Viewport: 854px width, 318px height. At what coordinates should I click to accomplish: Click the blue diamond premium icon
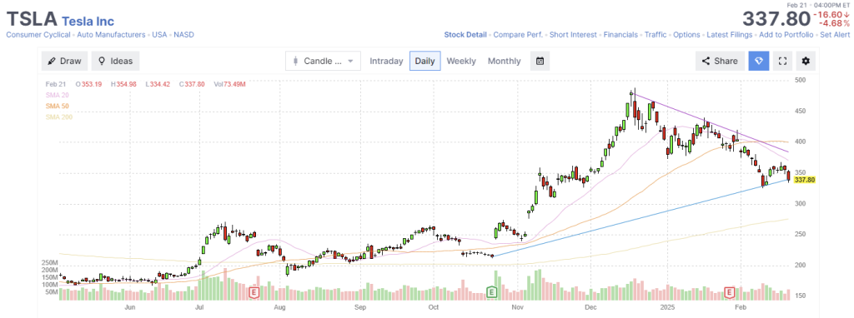(759, 61)
